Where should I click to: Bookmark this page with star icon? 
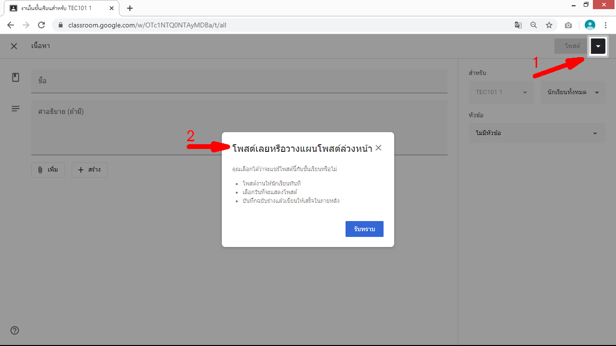[x=549, y=25]
